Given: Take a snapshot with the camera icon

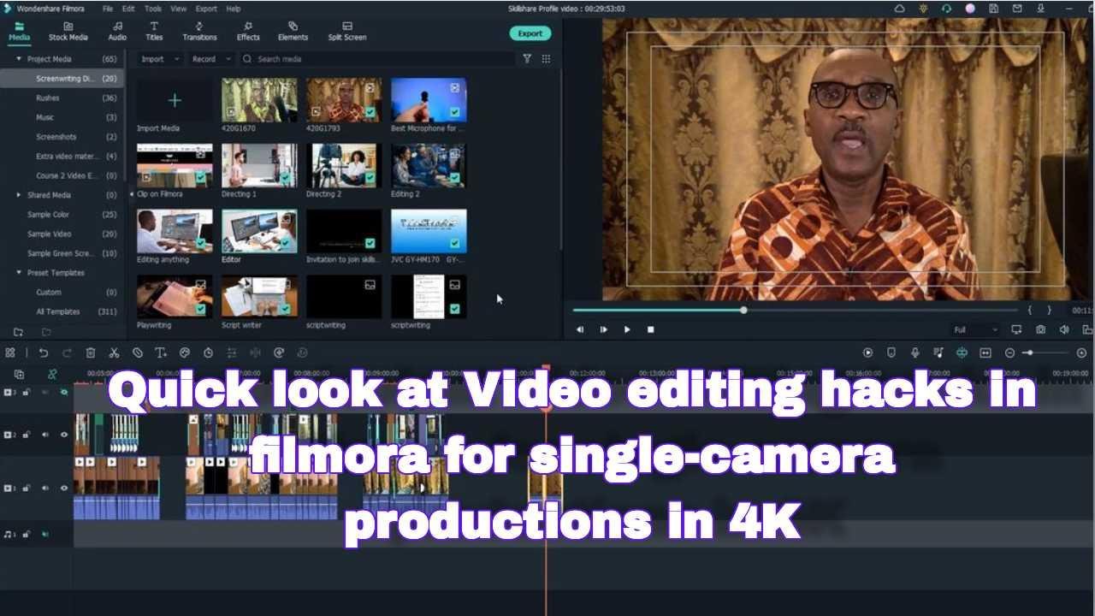Looking at the screenshot, I should tap(1040, 329).
